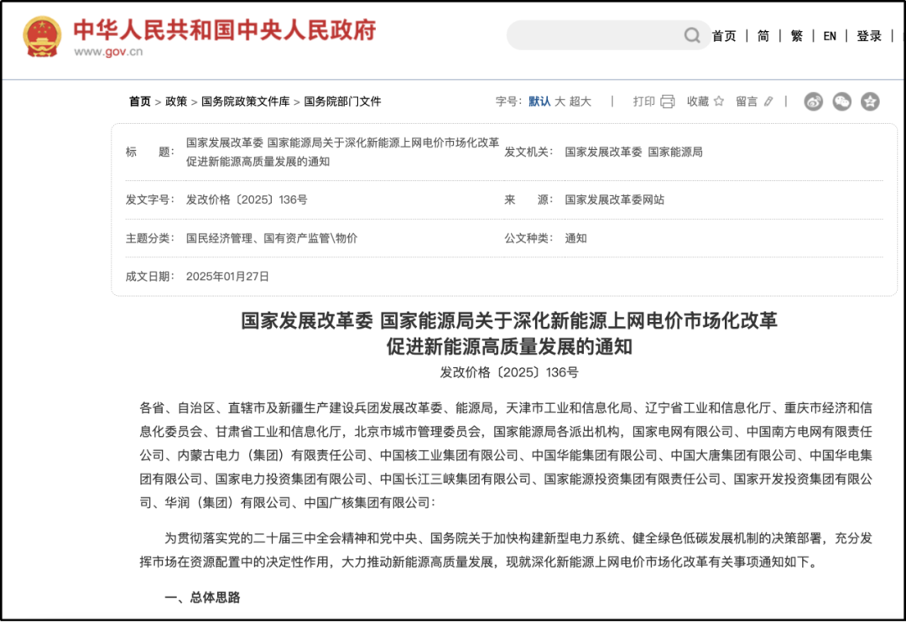Open 国务院政策文件库 breadcrumb link

tap(245, 101)
